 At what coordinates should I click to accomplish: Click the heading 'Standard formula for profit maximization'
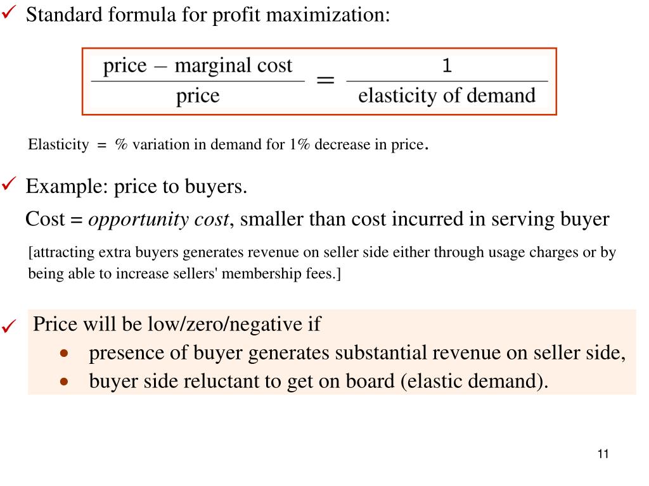click(x=208, y=15)
